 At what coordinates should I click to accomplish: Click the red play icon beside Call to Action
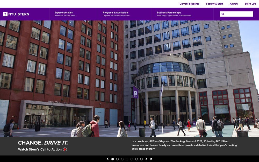(x=65, y=150)
